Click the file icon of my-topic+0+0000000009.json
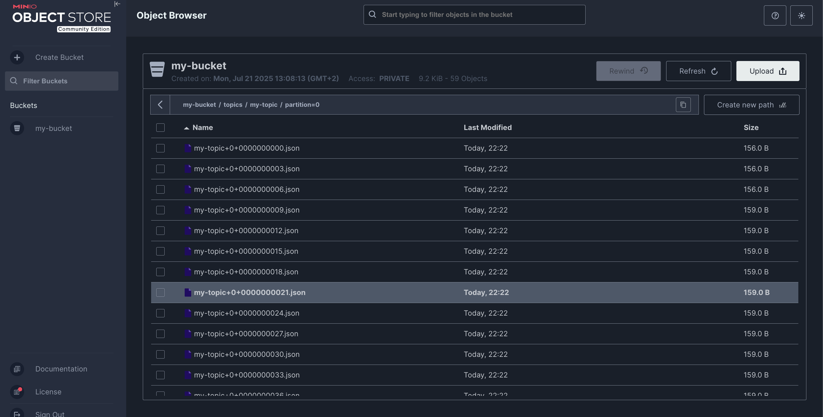Viewport: 823px width, 417px height. point(188,210)
